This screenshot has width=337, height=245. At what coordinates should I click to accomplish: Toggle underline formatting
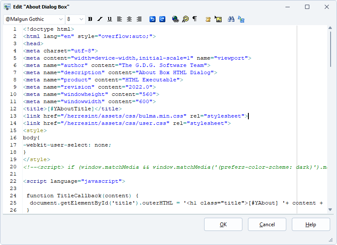tap(109, 19)
